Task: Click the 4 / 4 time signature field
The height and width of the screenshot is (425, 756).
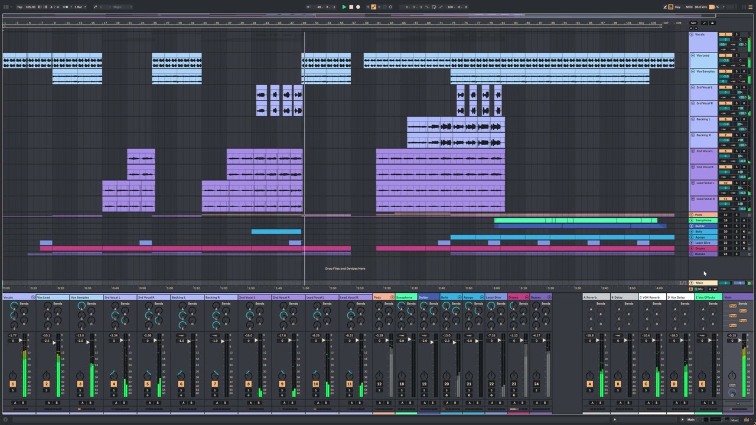Action: pyautogui.click(x=54, y=7)
